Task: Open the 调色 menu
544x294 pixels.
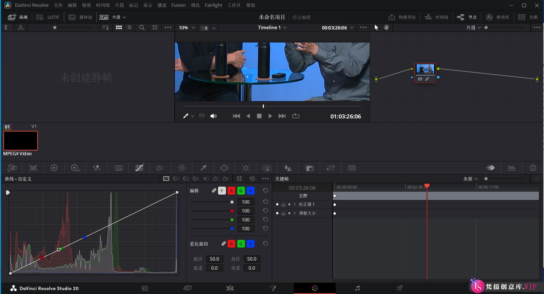Action: pyautogui.click(x=195, y=5)
